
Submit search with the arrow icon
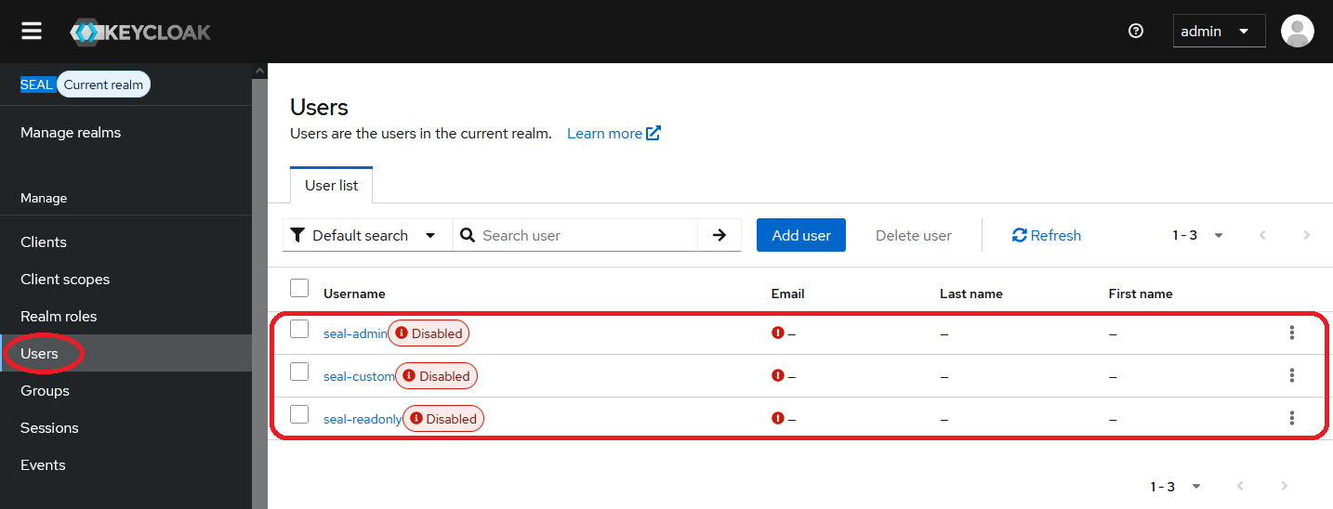[719, 235]
